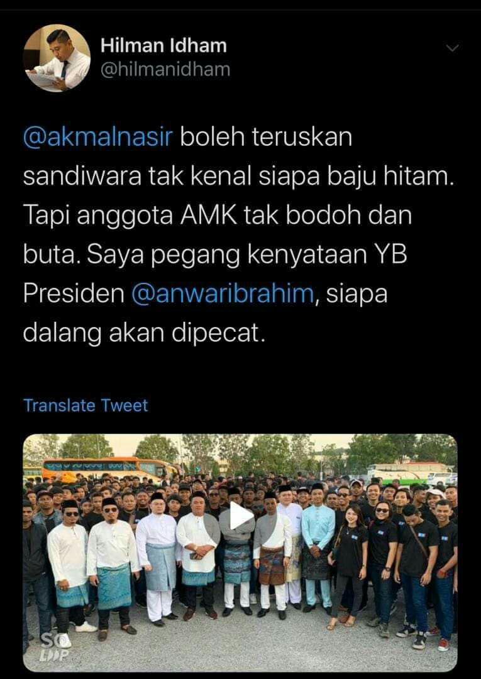481x679 pixels.
Task: Click the Translate Tweet link
Action: 86,406
